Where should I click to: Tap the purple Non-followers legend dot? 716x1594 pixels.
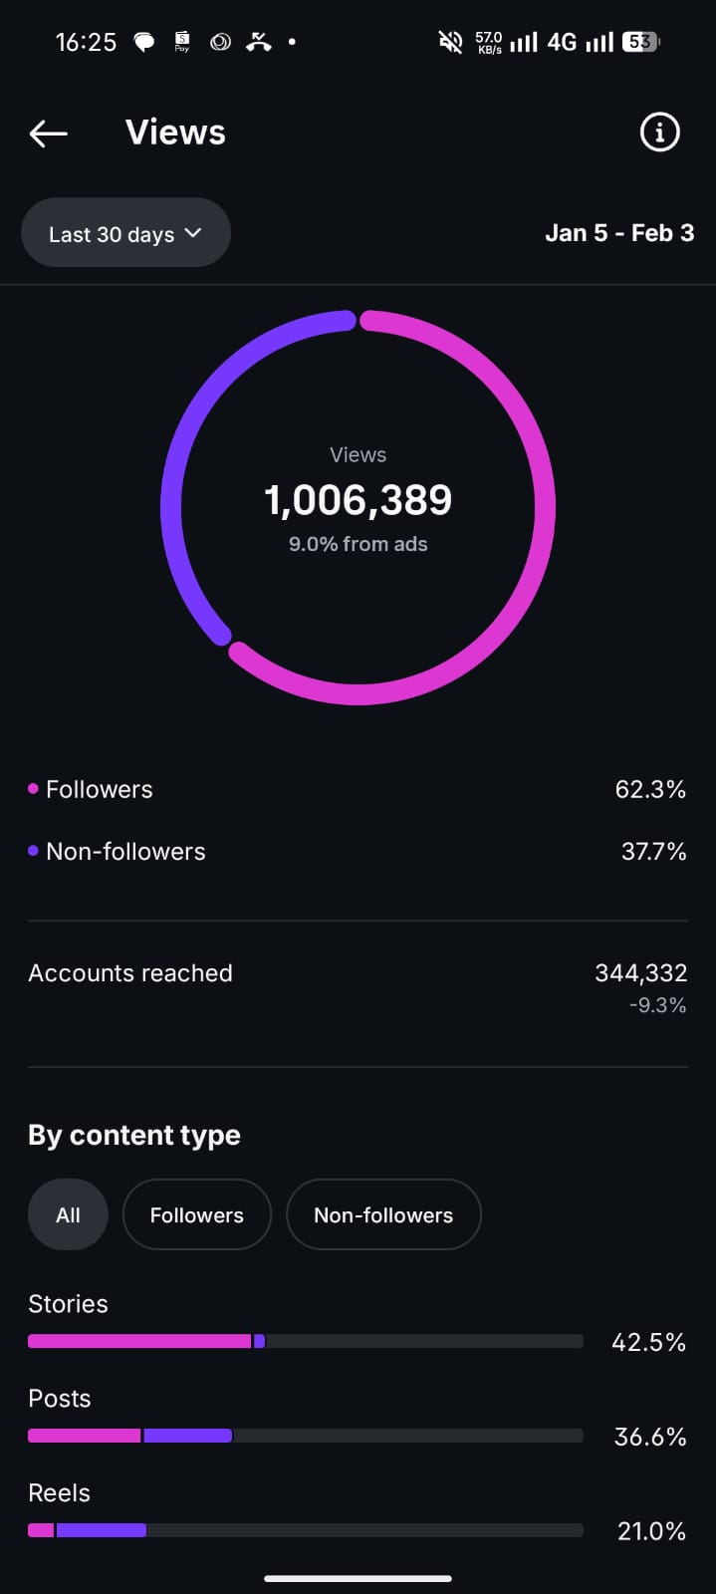33,851
